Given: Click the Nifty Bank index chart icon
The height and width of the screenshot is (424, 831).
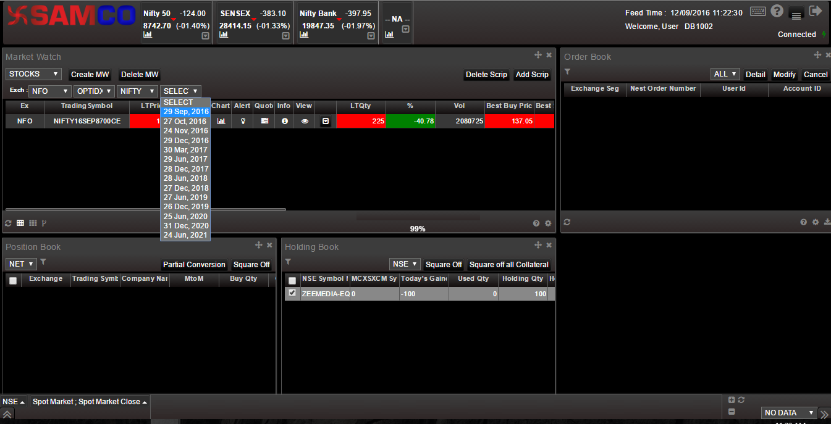Looking at the screenshot, I should [304, 35].
